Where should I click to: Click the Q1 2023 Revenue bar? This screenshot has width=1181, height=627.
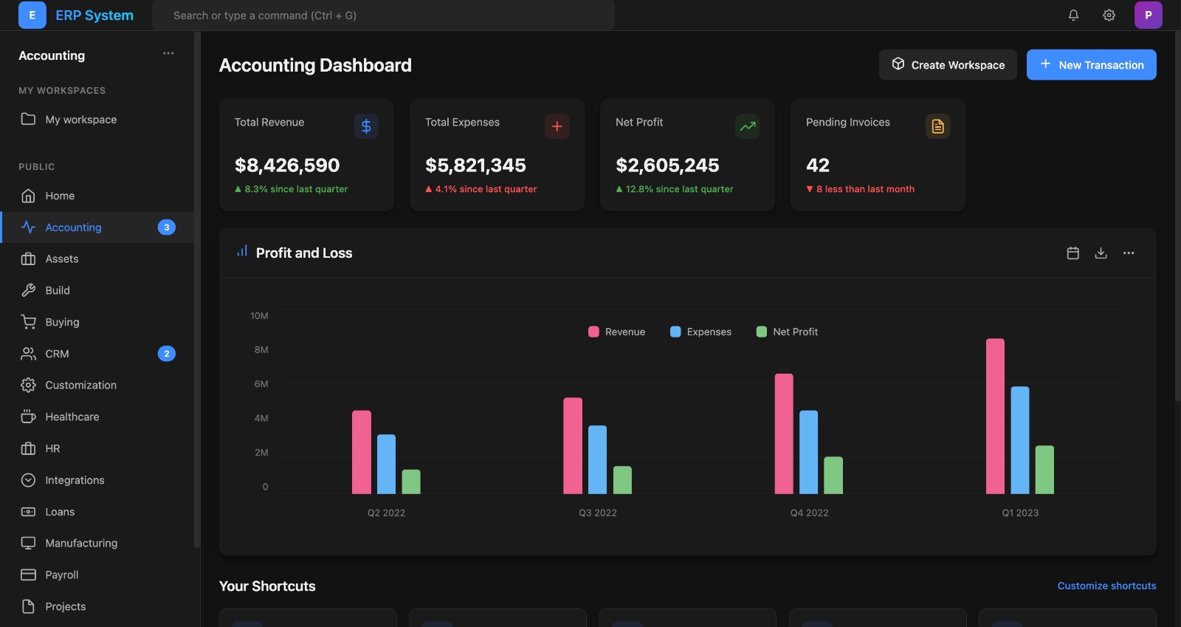[995, 417]
